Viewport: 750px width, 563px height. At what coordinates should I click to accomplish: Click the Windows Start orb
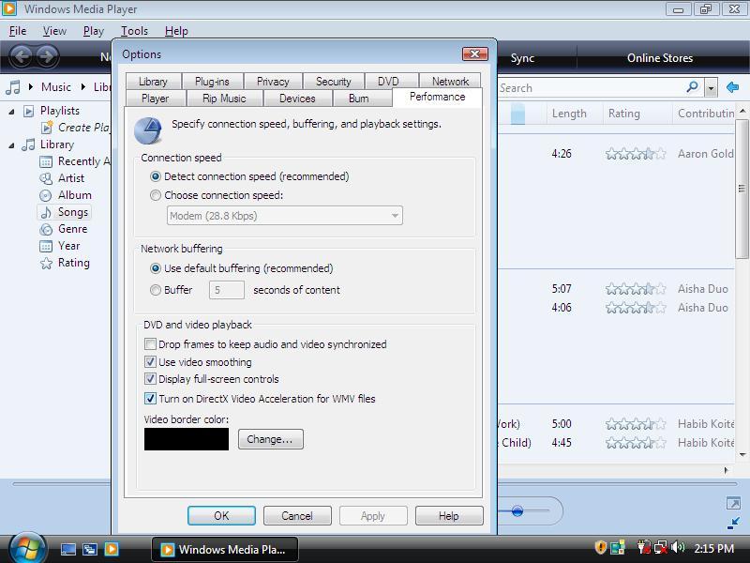tap(25, 546)
